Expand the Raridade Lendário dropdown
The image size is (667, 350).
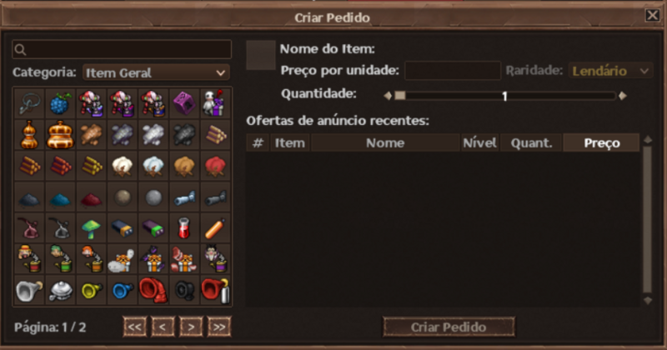click(x=610, y=71)
